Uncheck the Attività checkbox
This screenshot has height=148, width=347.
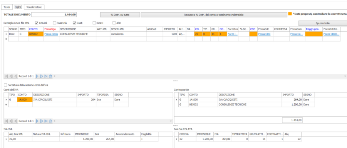[37, 23]
